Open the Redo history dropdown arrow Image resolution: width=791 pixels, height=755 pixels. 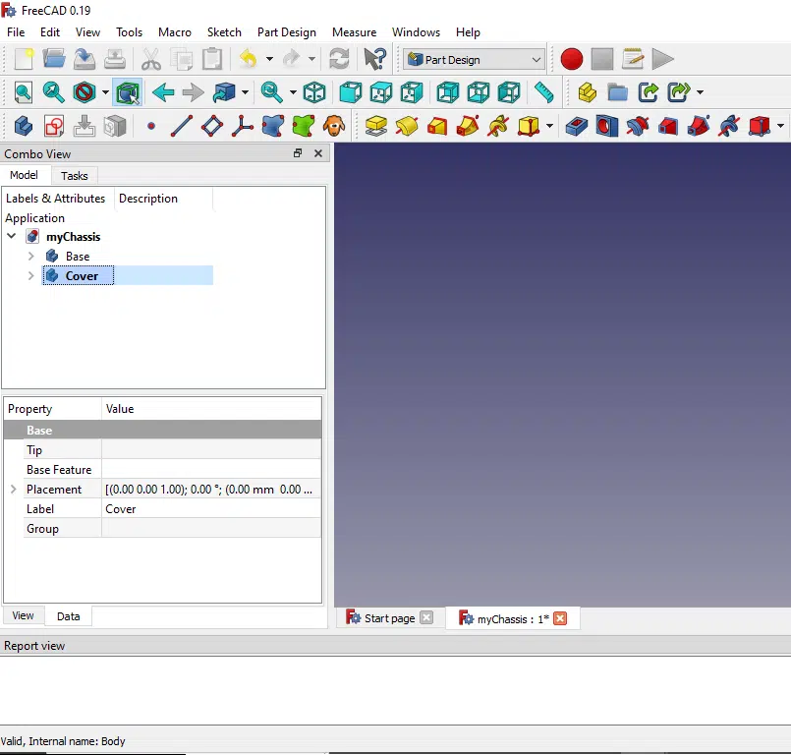pos(312,59)
